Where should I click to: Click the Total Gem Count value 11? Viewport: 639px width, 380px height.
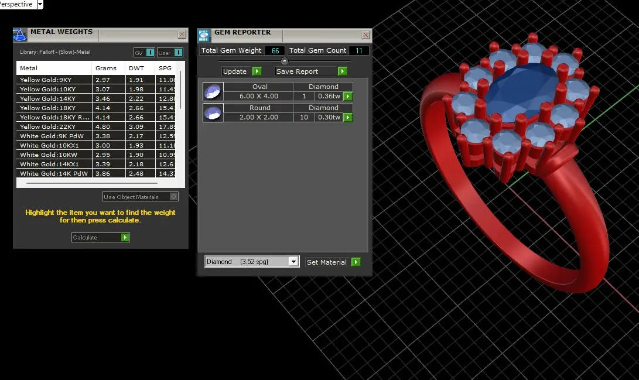(358, 50)
